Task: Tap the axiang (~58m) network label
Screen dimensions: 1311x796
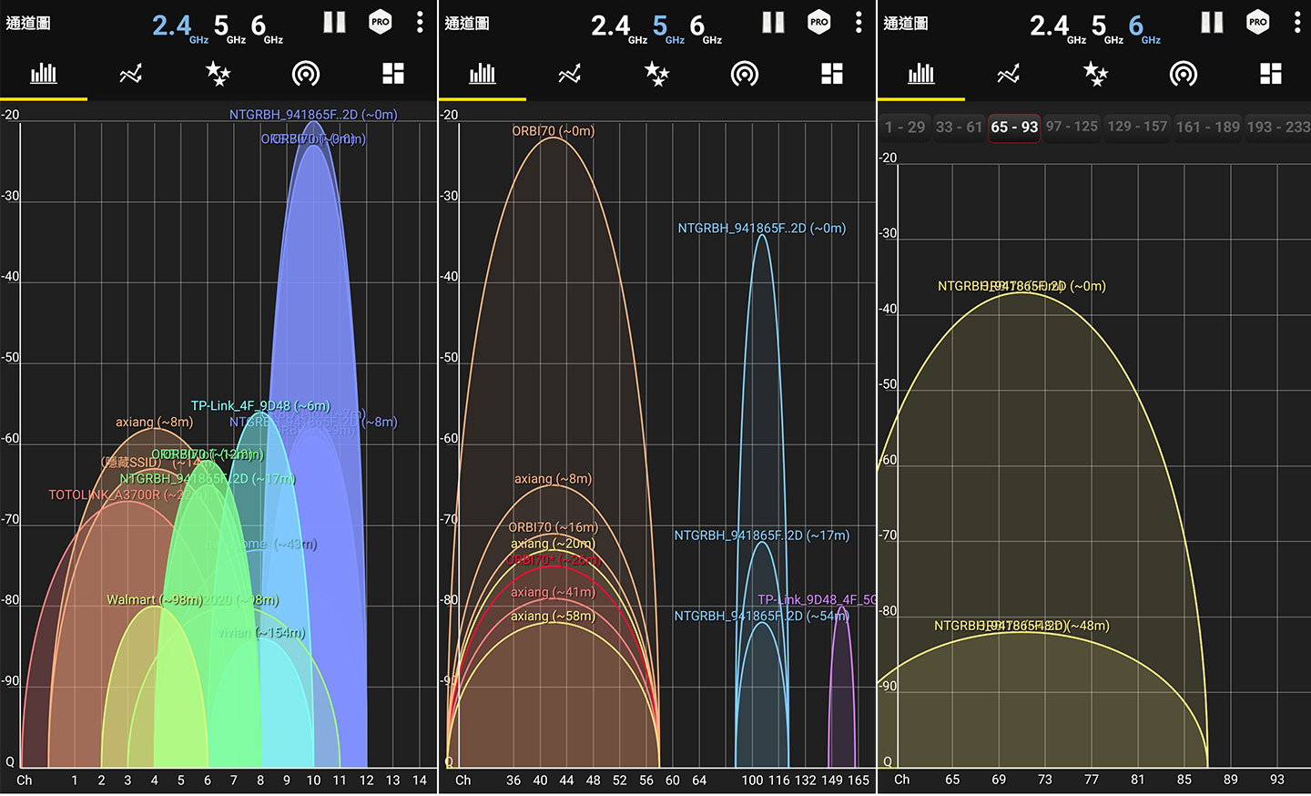Action: coord(553,616)
